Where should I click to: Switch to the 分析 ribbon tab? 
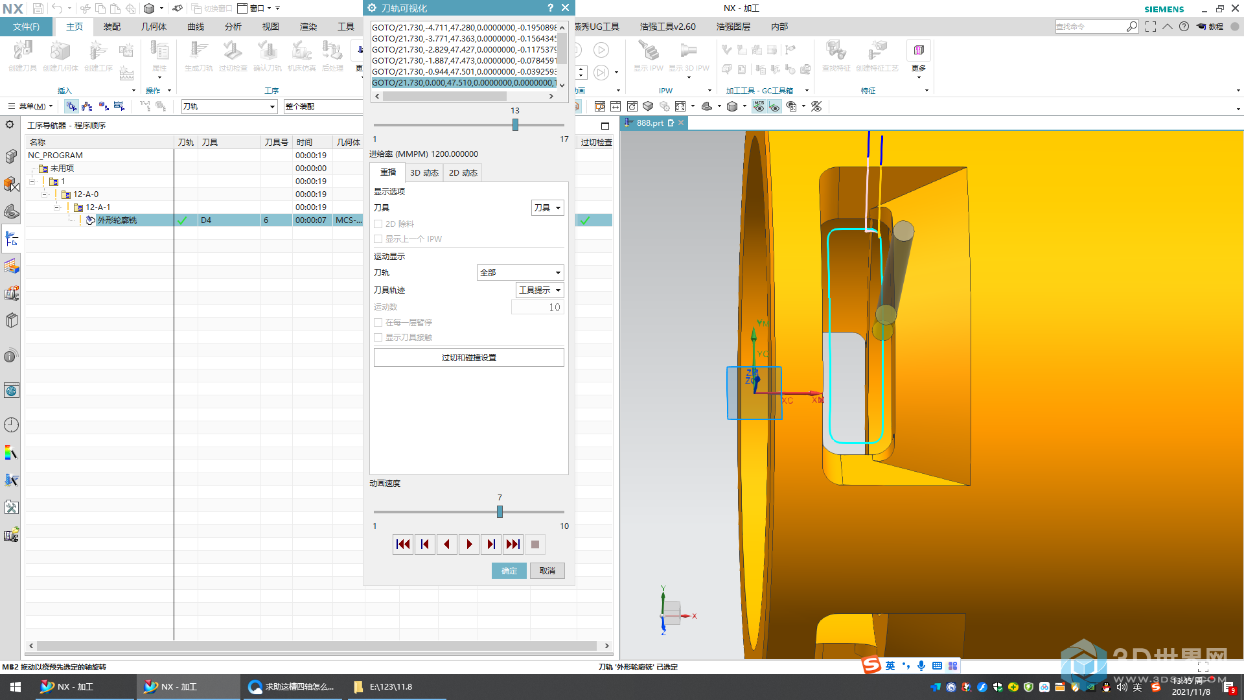click(x=233, y=27)
